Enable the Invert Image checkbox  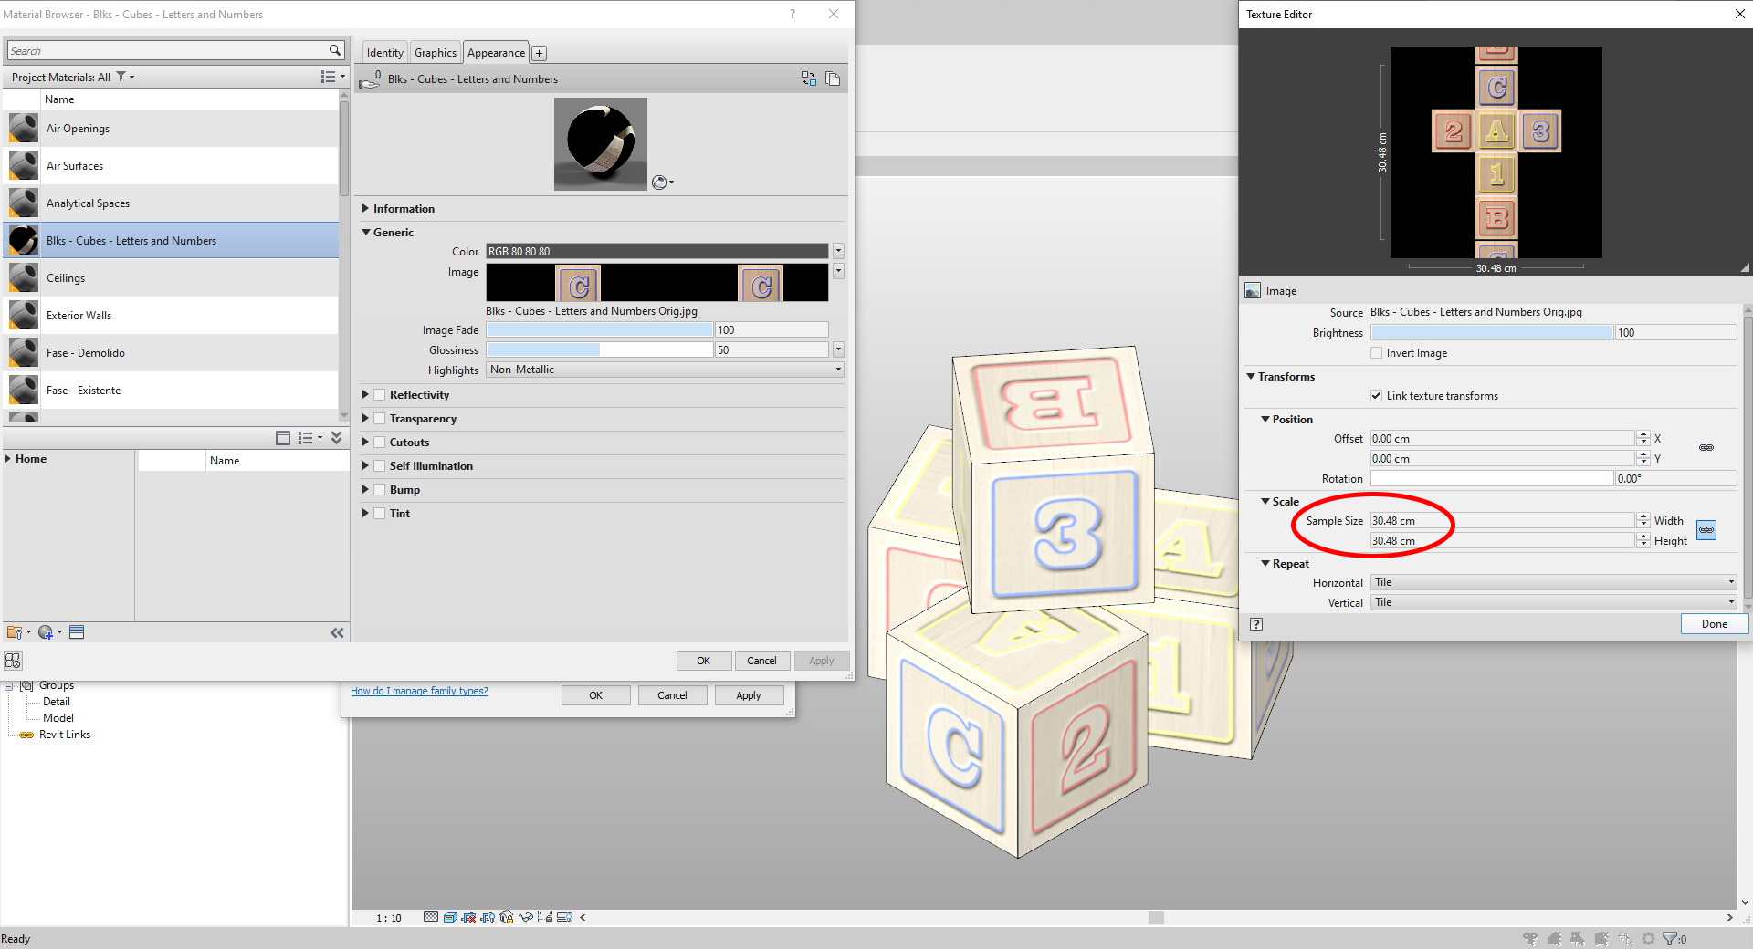tap(1376, 353)
